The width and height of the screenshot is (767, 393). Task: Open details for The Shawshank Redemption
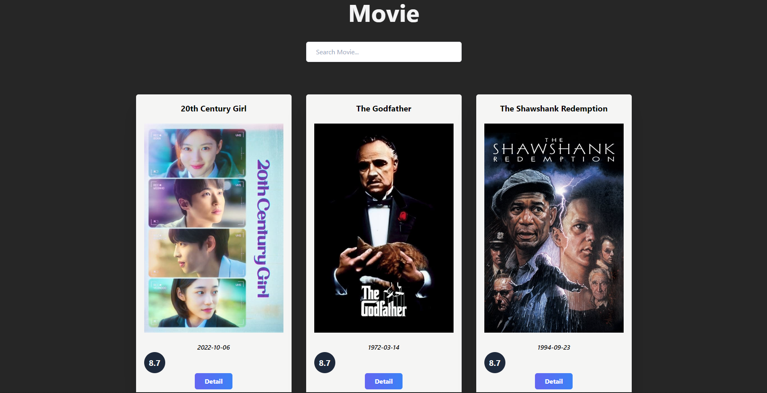pos(554,381)
